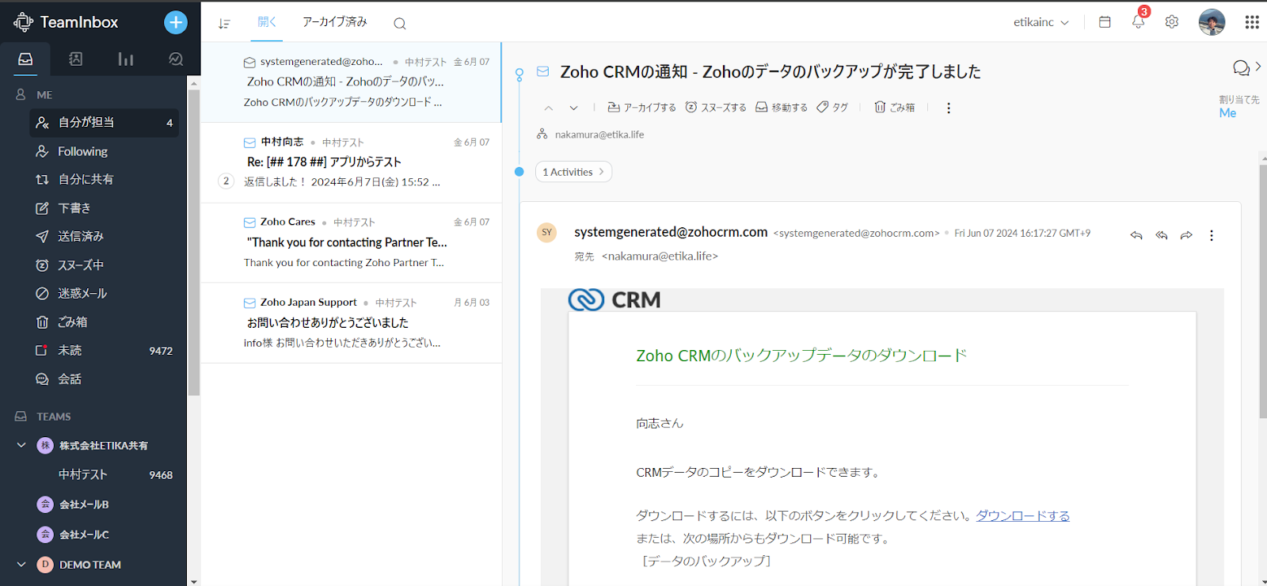The height and width of the screenshot is (586, 1267).
Task: Go to previous thread with up chevron
Action: click(x=549, y=108)
